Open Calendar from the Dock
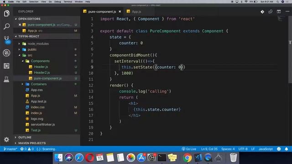This screenshot has width=292, height=164. coord(100,158)
